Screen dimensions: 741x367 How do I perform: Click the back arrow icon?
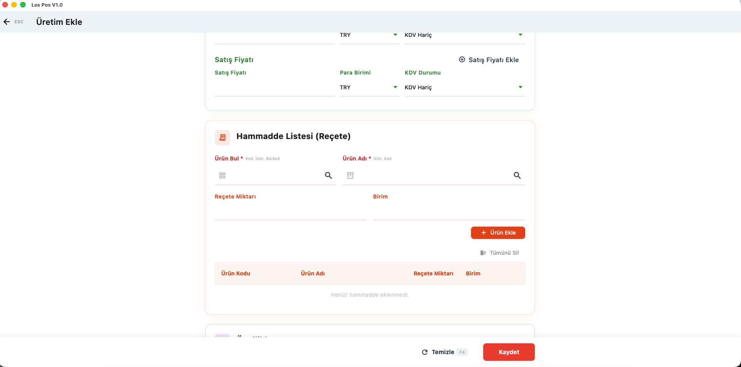(x=7, y=22)
